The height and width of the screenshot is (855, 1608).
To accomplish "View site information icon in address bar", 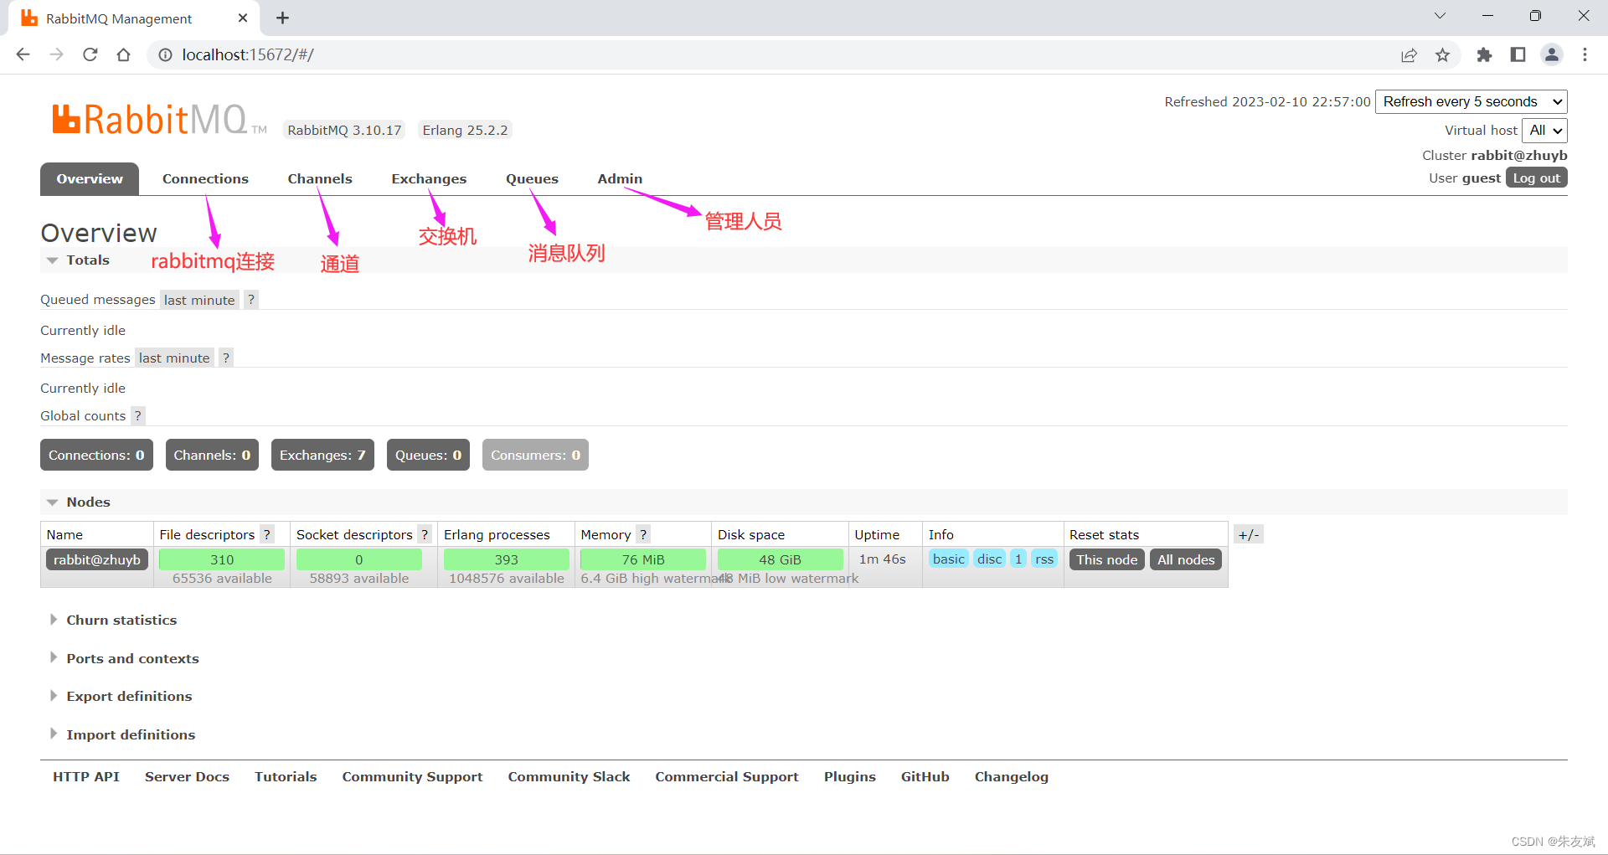I will [x=165, y=54].
